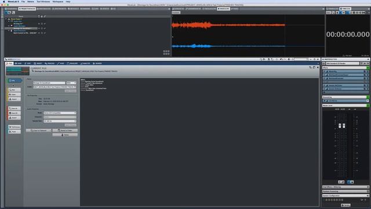The image size is (371, 209).
Task: Open the Workspace menu
Action: tap(58, 1)
